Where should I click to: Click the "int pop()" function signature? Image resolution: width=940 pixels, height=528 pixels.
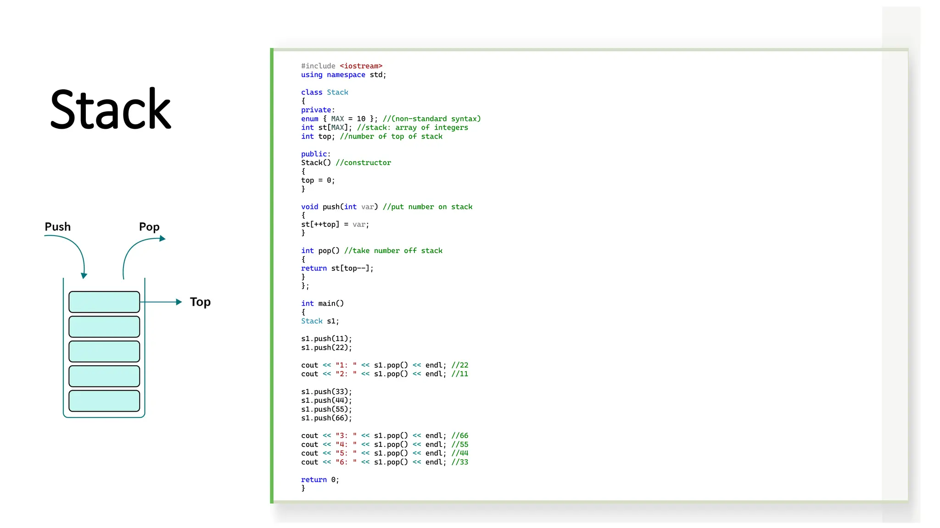tap(320, 251)
